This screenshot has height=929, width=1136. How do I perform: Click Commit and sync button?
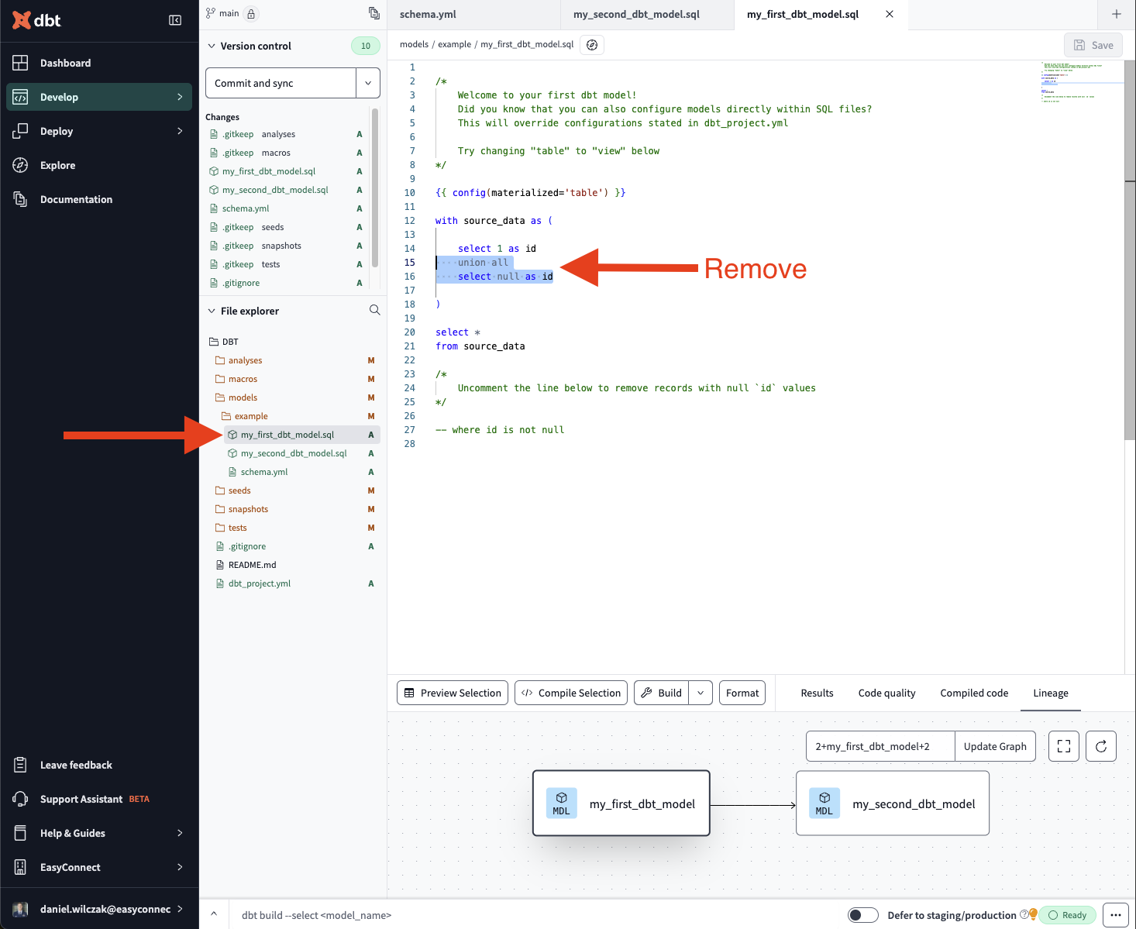281,83
